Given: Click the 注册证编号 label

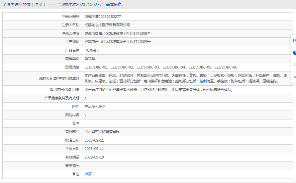Looking at the screenshot, I should 70,17.
